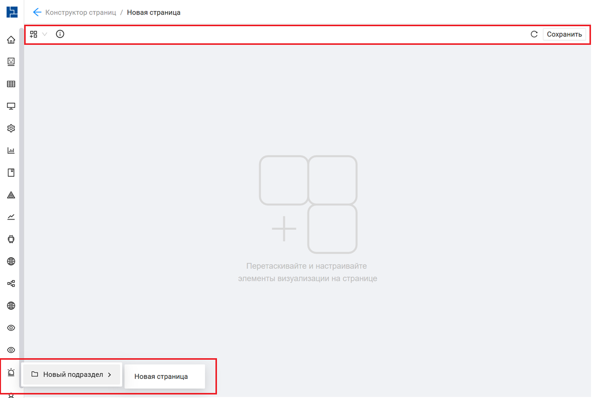Choose Новая страница in the submenu

(161, 376)
